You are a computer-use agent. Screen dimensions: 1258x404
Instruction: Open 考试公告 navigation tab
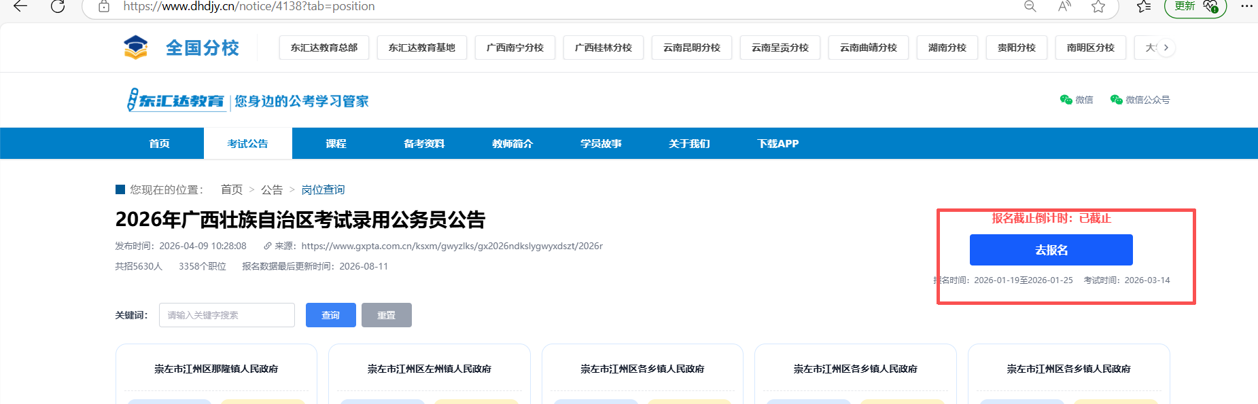[248, 143]
